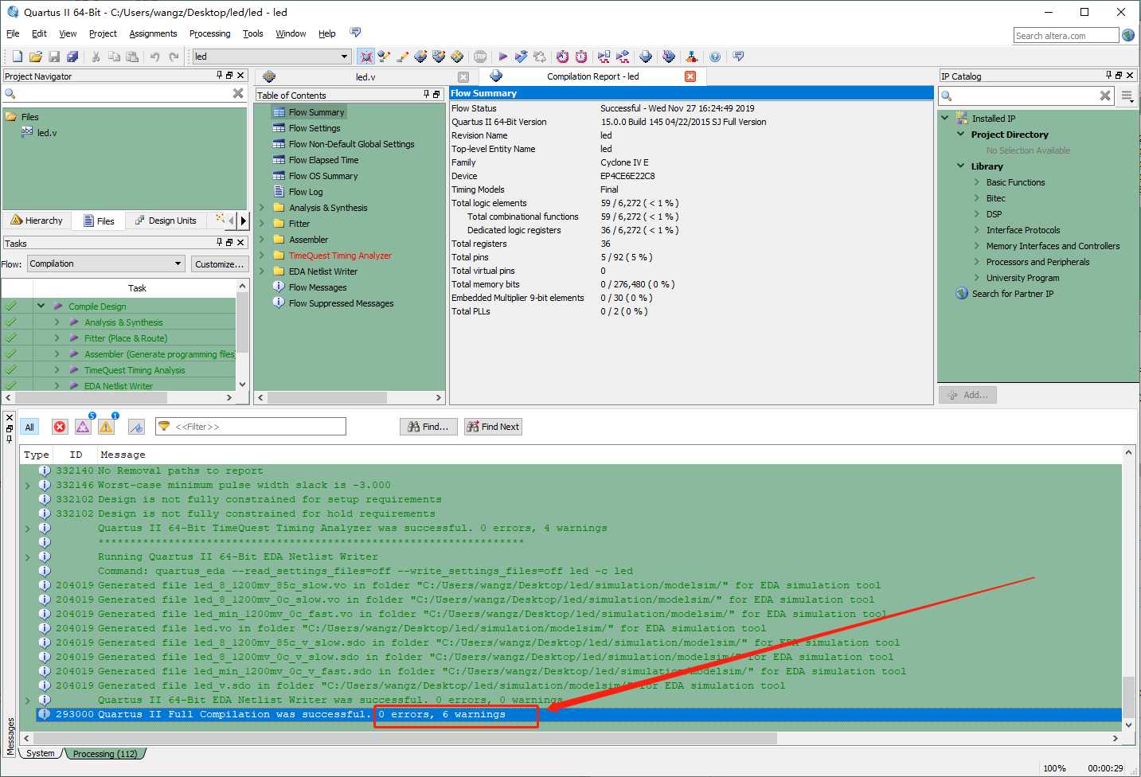This screenshot has height=777, width=1141.
Task: Click the Save disk icon in toolbar
Action: (54, 57)
